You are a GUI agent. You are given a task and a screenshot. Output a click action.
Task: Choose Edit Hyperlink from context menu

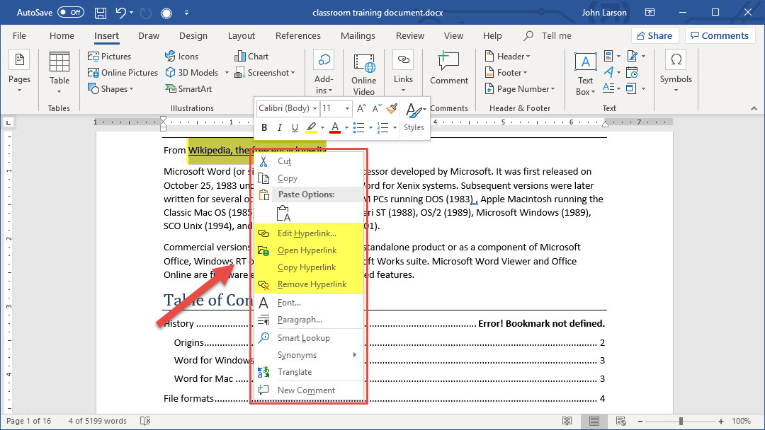pos(307,233)
